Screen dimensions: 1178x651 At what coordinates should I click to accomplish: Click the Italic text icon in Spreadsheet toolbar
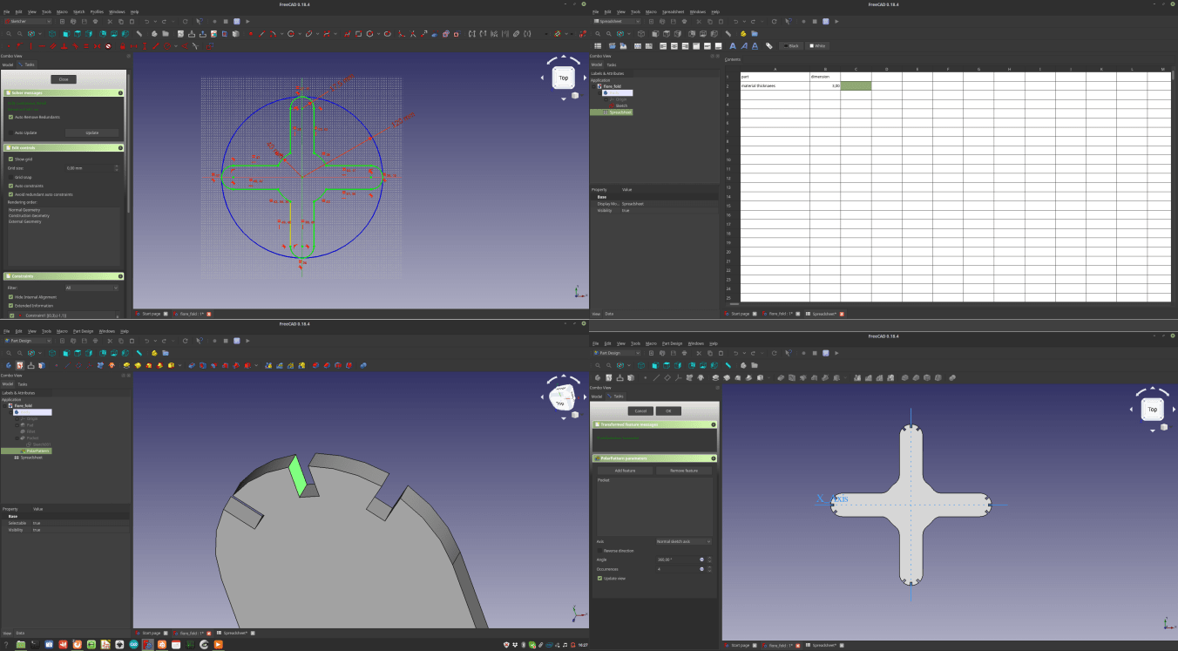click(744, 45)
